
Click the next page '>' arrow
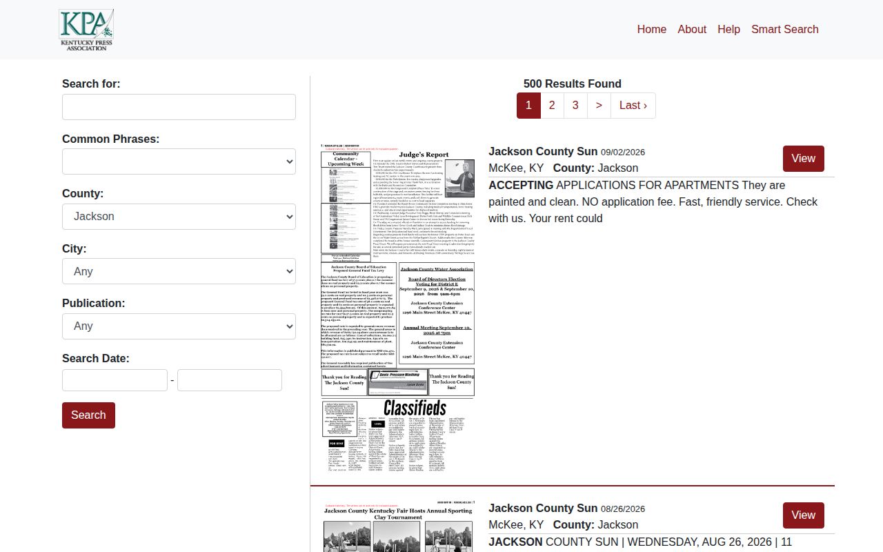[x=599, y=106]
